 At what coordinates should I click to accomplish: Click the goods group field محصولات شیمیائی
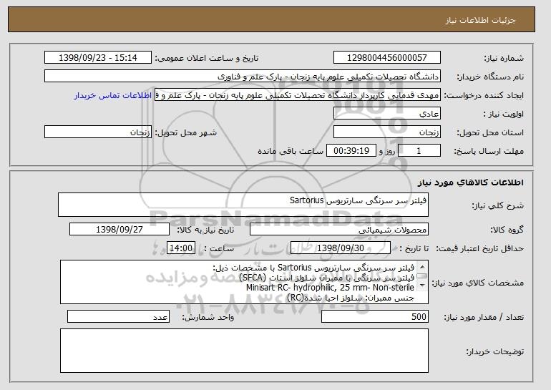pos(339,230)
